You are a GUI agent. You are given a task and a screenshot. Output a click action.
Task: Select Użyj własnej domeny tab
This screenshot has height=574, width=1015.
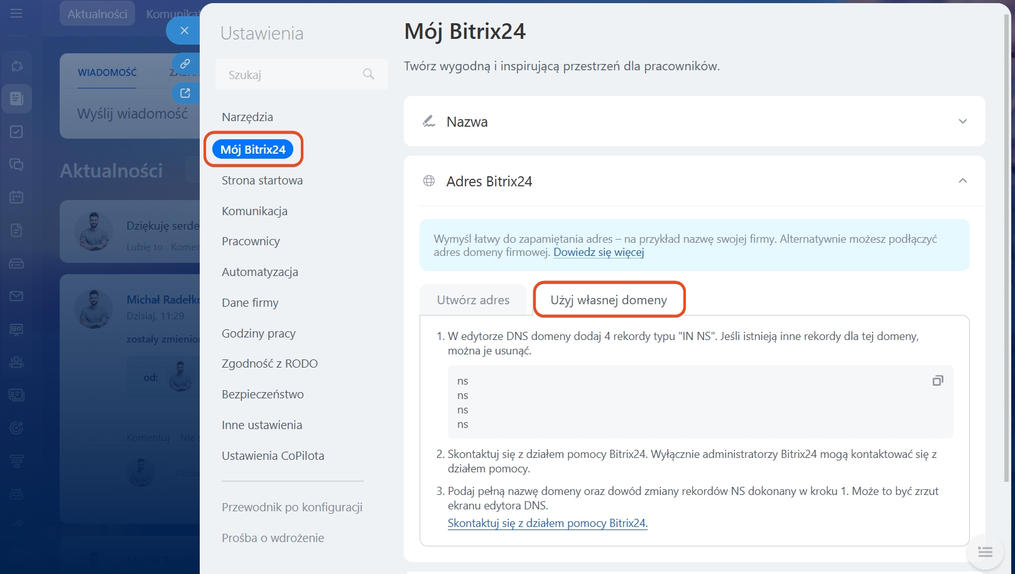click(x=609, y=300)
